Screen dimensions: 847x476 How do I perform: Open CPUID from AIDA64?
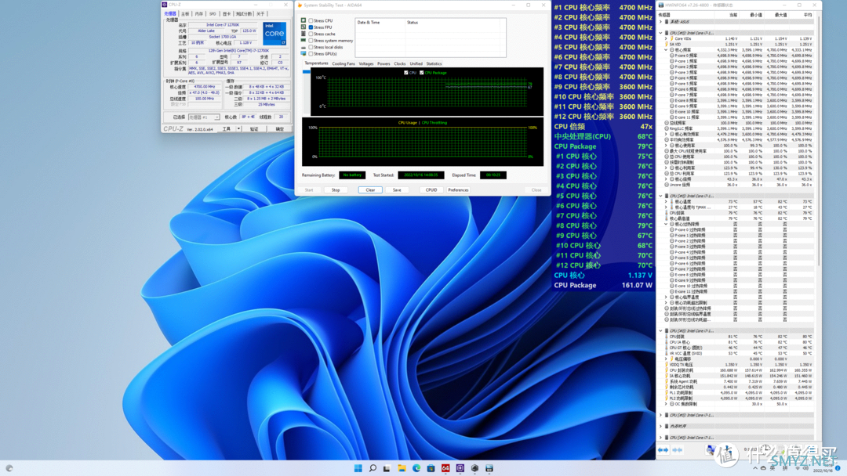click(x=431, y=189)
